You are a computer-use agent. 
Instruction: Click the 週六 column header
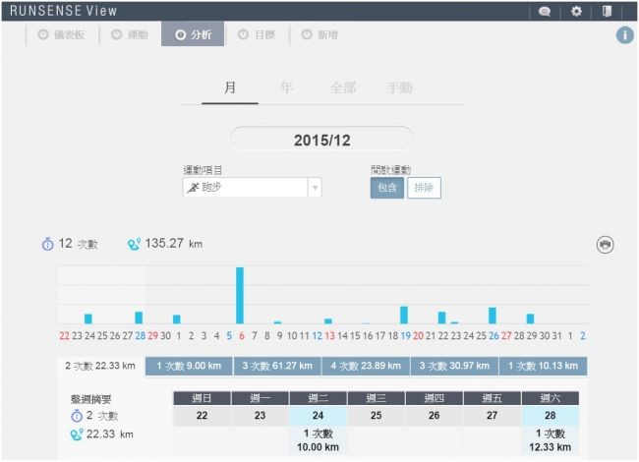click(x=551, y=398)
